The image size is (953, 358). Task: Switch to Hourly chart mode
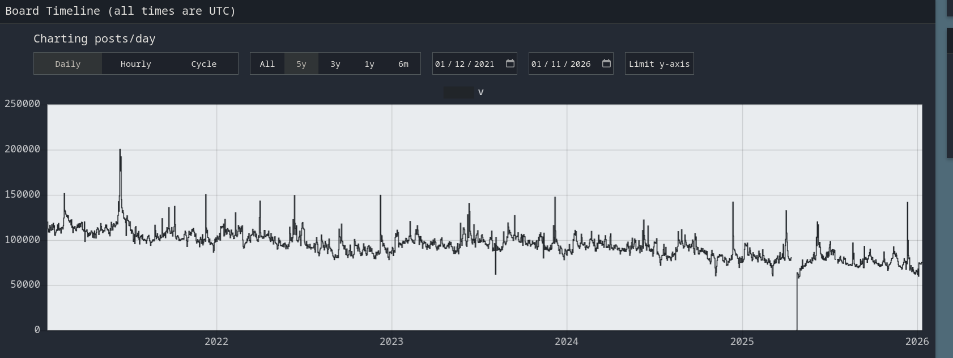click(136, 64)
